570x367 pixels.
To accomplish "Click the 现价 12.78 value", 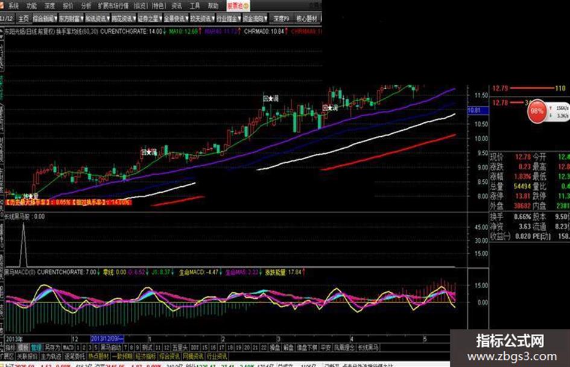I will (x=523, y=157).
